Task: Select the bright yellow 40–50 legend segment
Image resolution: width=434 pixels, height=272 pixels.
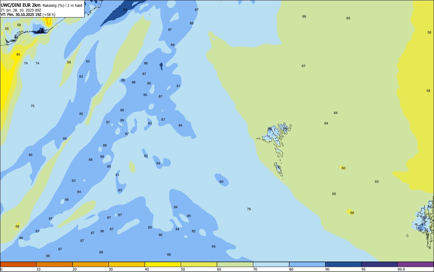Action: click(x=163, y=264)
